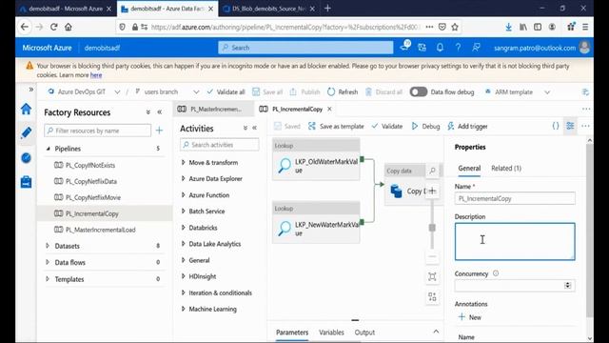Click the canvas zoom-in plus button

tap(432, 191)
